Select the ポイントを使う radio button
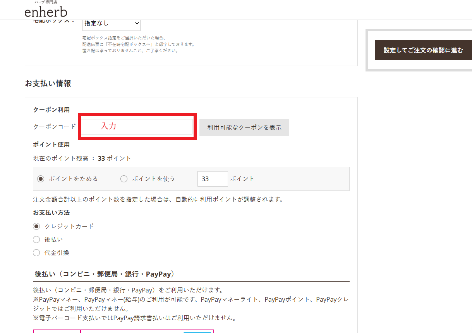The image size is (472, 333). (124, 178)
